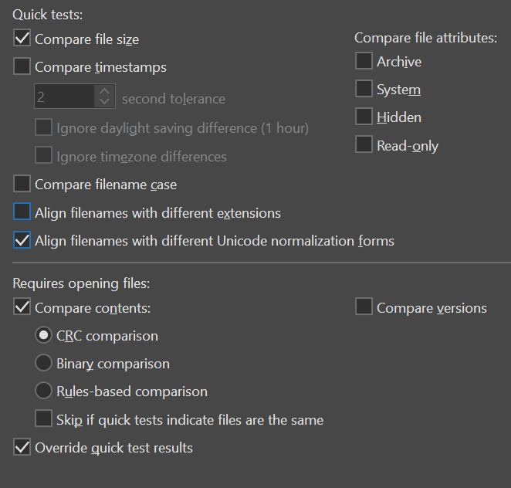Viewport: 511px width, 488px height.
Task: Increase second tolerance with up arrow
Action: click(104, 90)
